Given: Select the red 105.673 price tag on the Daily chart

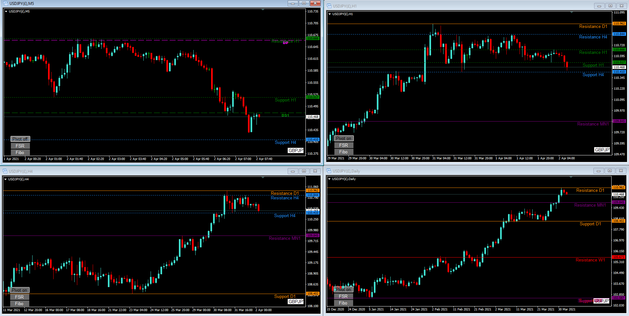Looking at the screenshot, I should point(618,257).
